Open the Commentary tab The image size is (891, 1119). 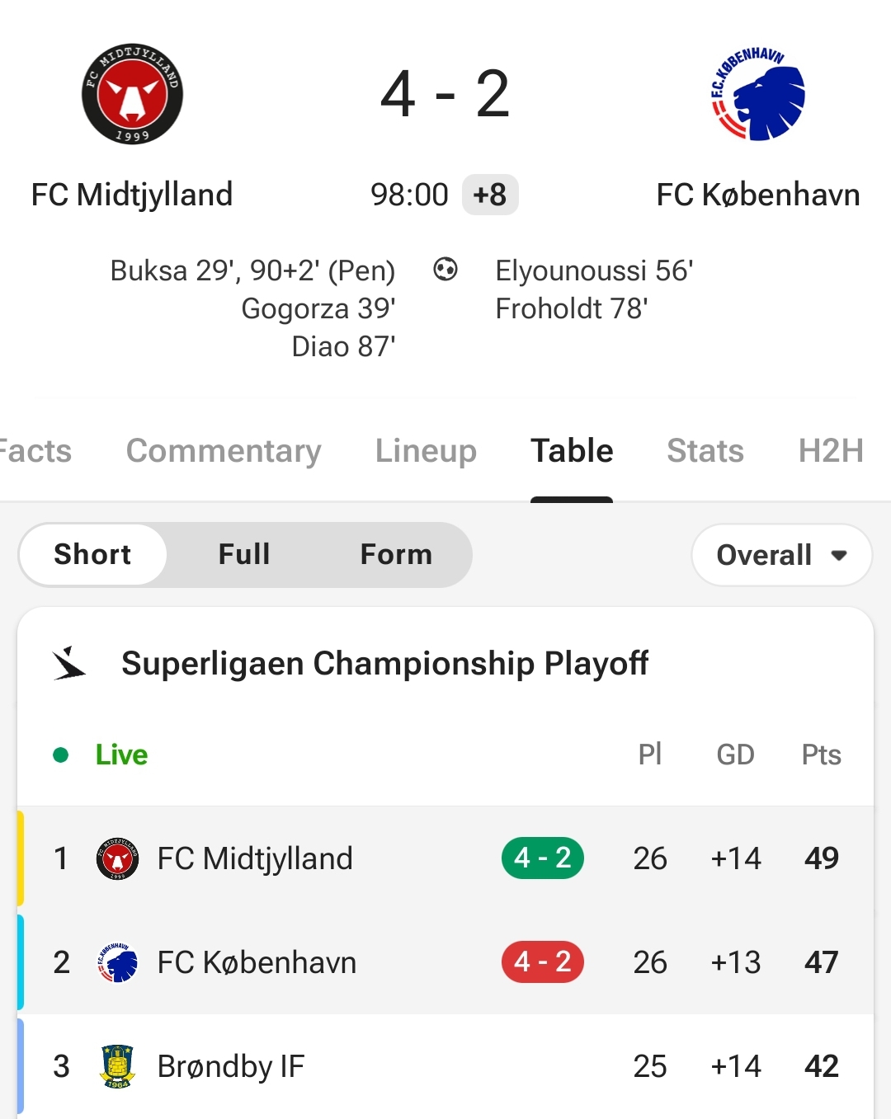pyautogui.click(x=224, y=451)
